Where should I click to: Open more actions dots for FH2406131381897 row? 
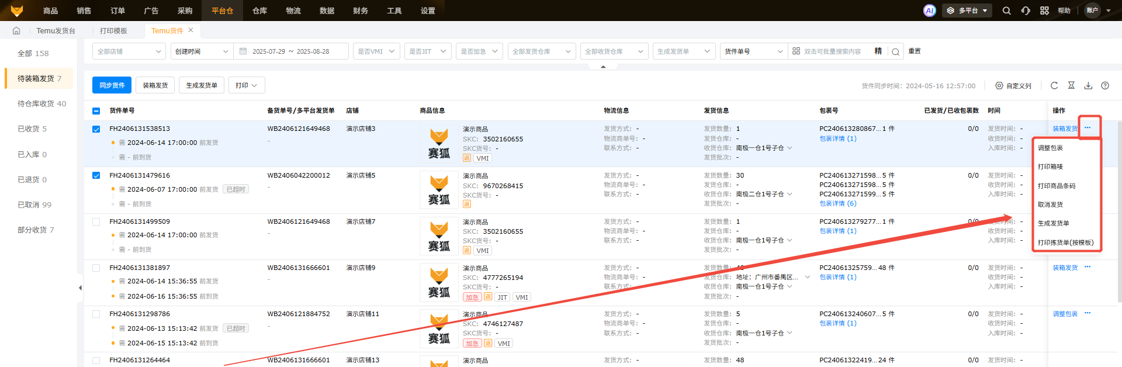click(x=1088, y=267)
